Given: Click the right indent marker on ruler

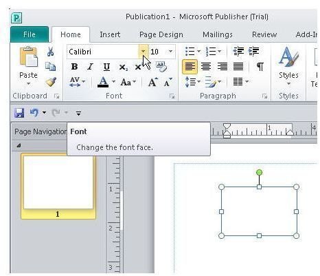Looking at the screenshot, I should [290, 132].
